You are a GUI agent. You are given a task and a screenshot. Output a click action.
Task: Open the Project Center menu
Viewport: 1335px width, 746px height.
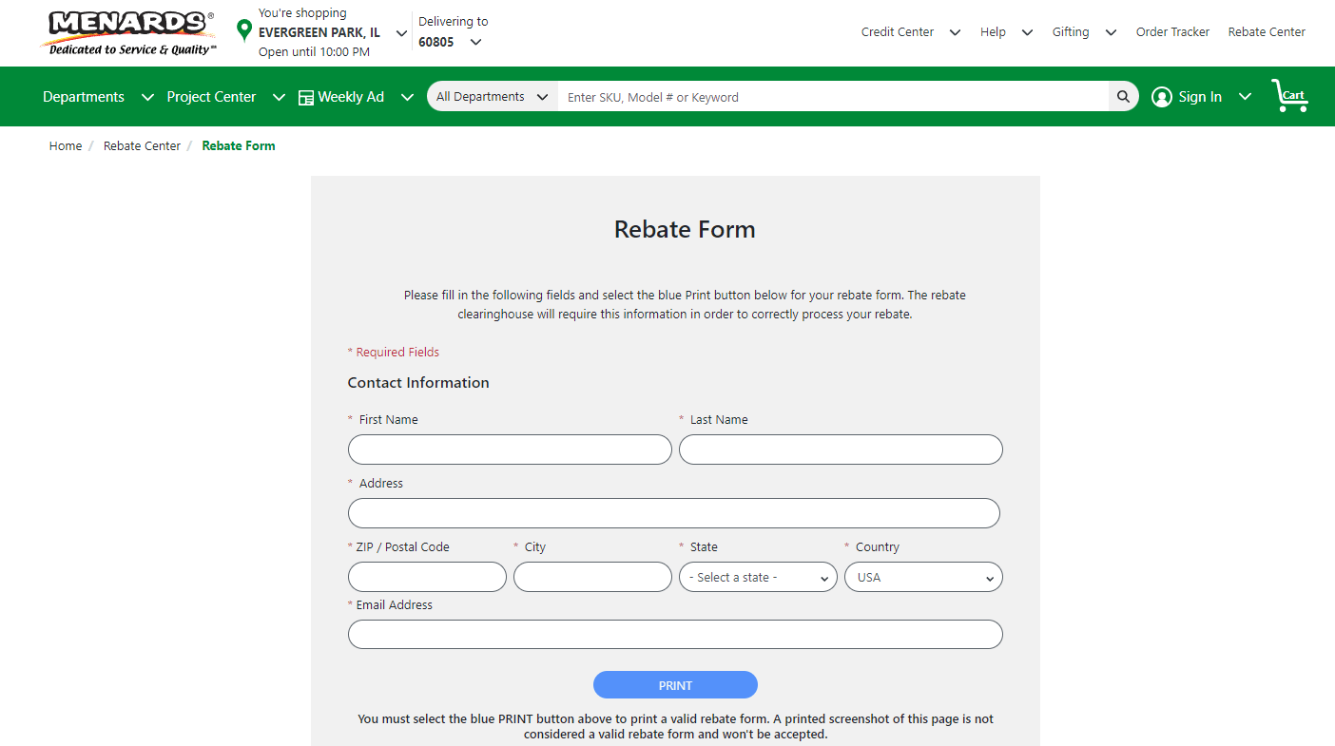click(x=211, y=96)
